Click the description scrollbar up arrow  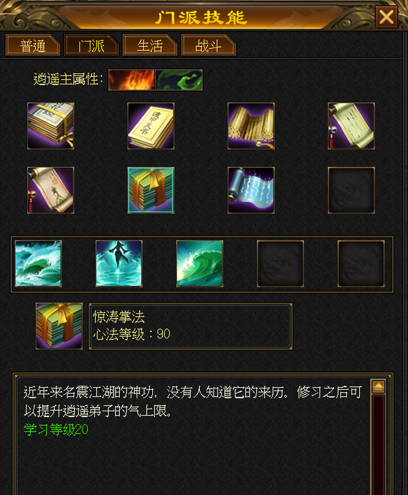[x=378, y=386]
